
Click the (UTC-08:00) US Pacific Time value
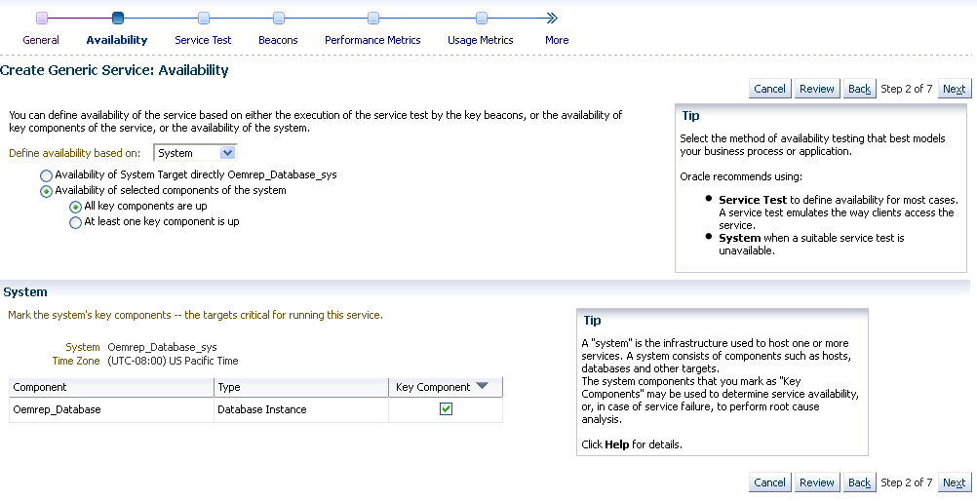pyautogui.click(x=173, y=361)
